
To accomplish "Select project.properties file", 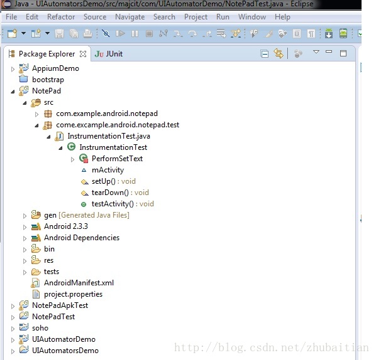I will pyautogui.click(x=73, y=294).
